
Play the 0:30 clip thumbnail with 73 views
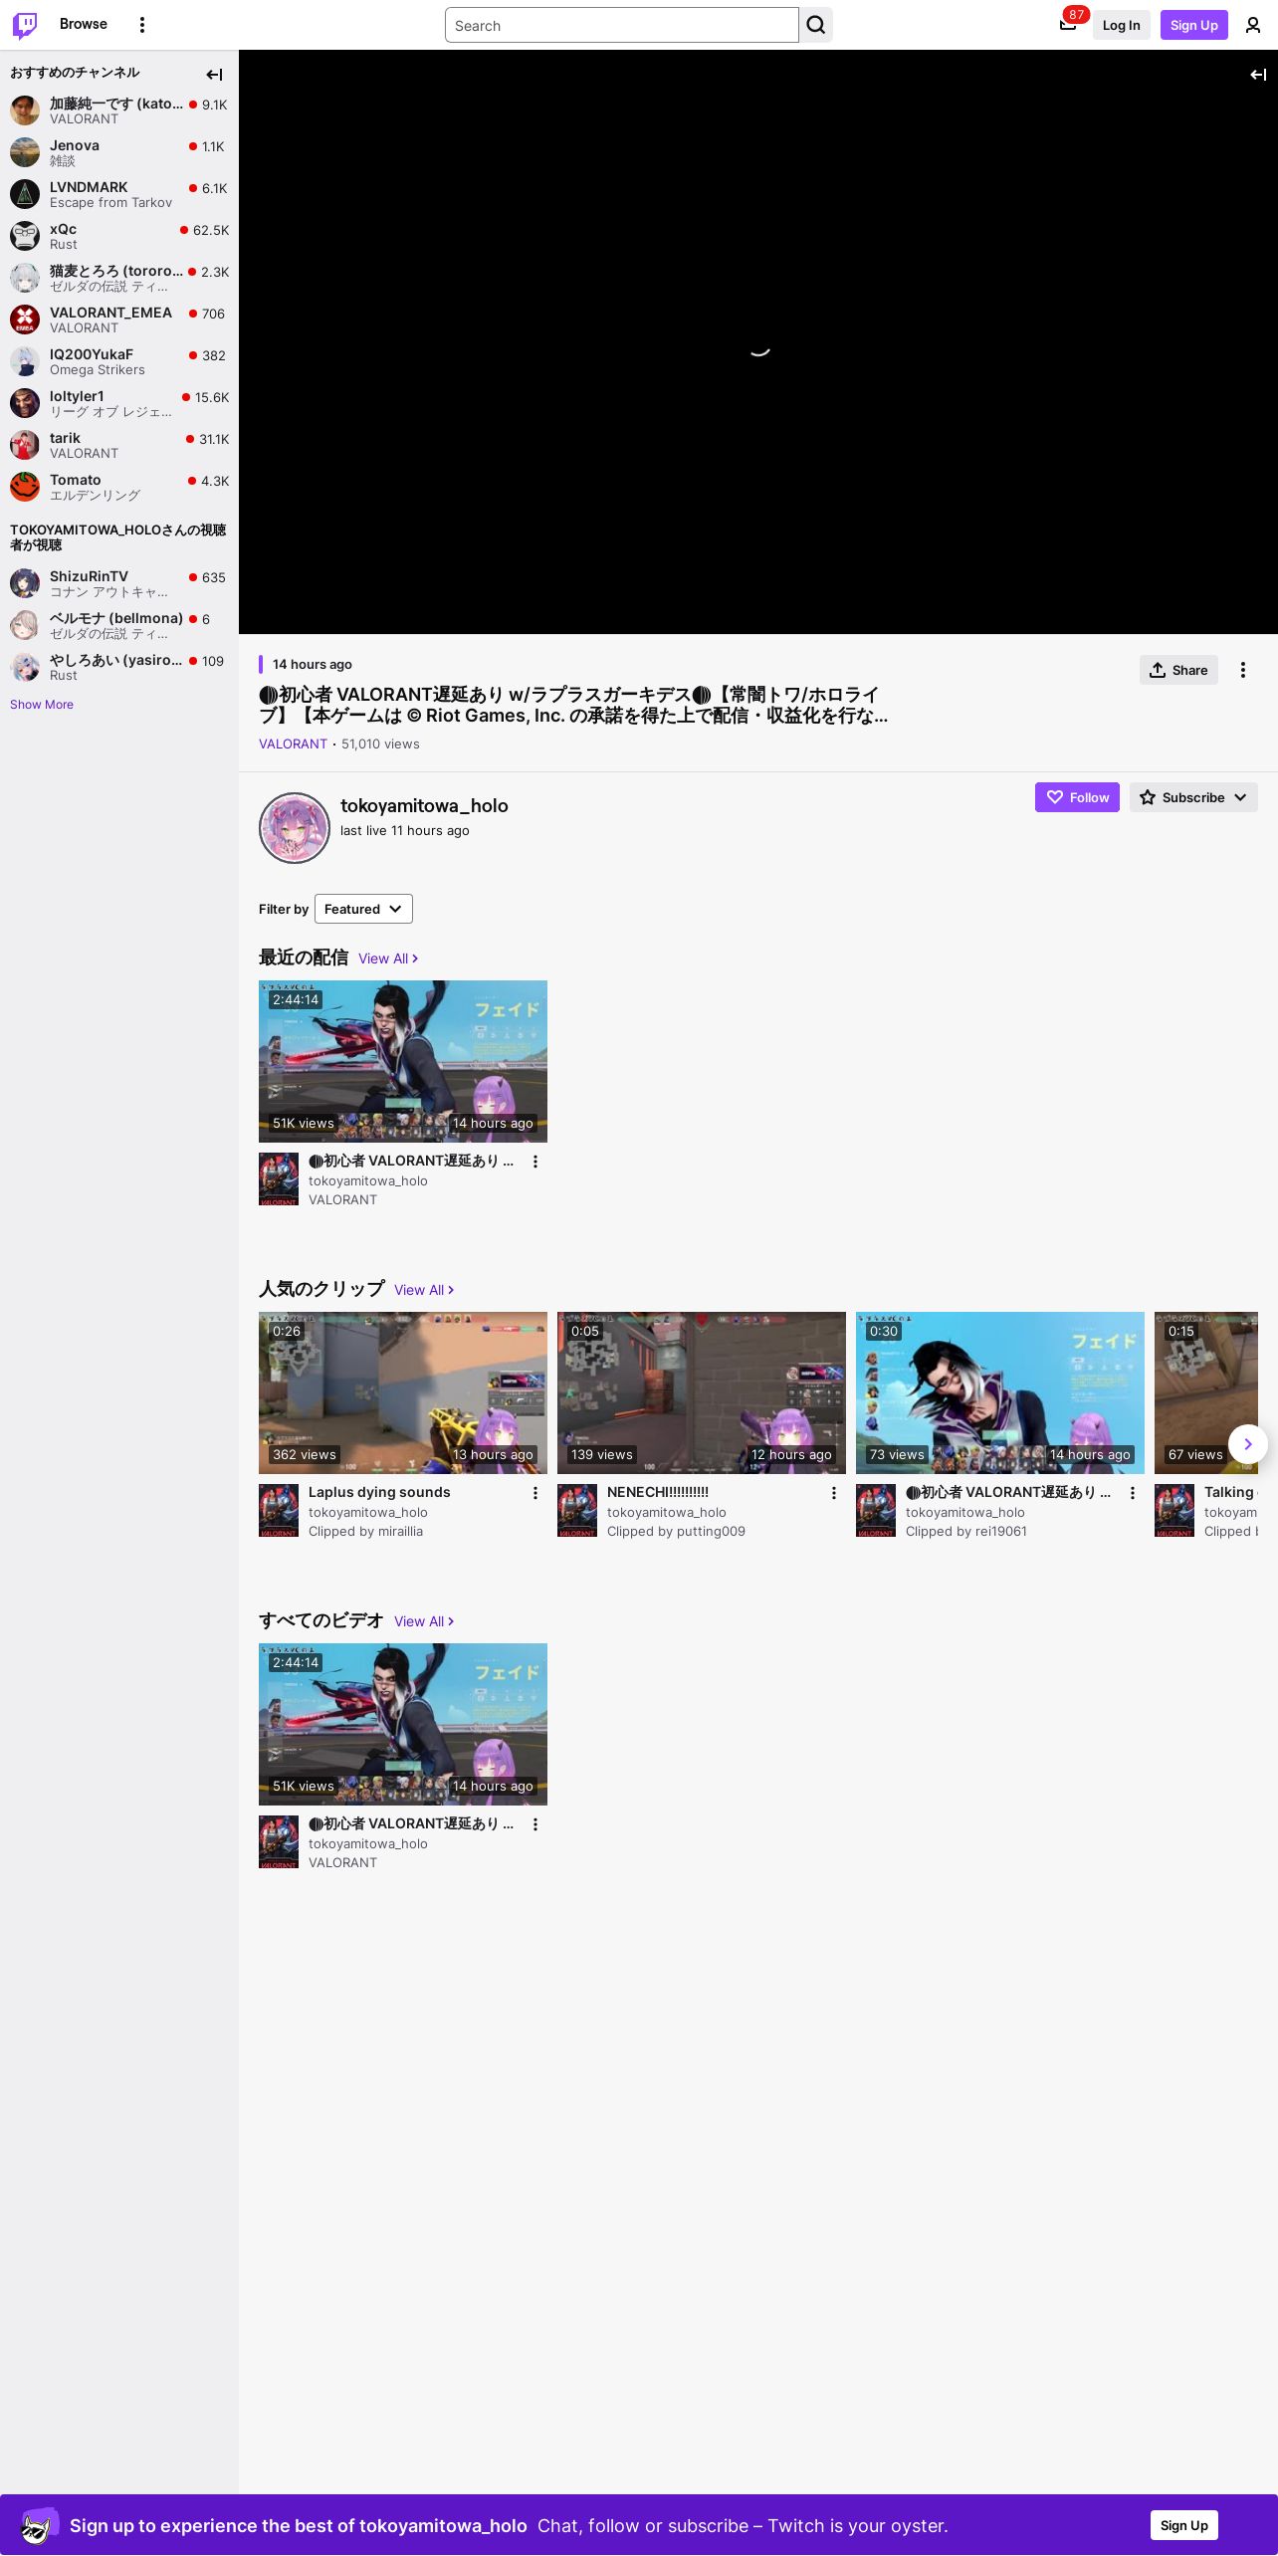tap(1000, 1392)
